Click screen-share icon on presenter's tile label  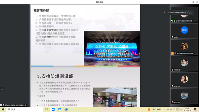[x=172, y=21]
